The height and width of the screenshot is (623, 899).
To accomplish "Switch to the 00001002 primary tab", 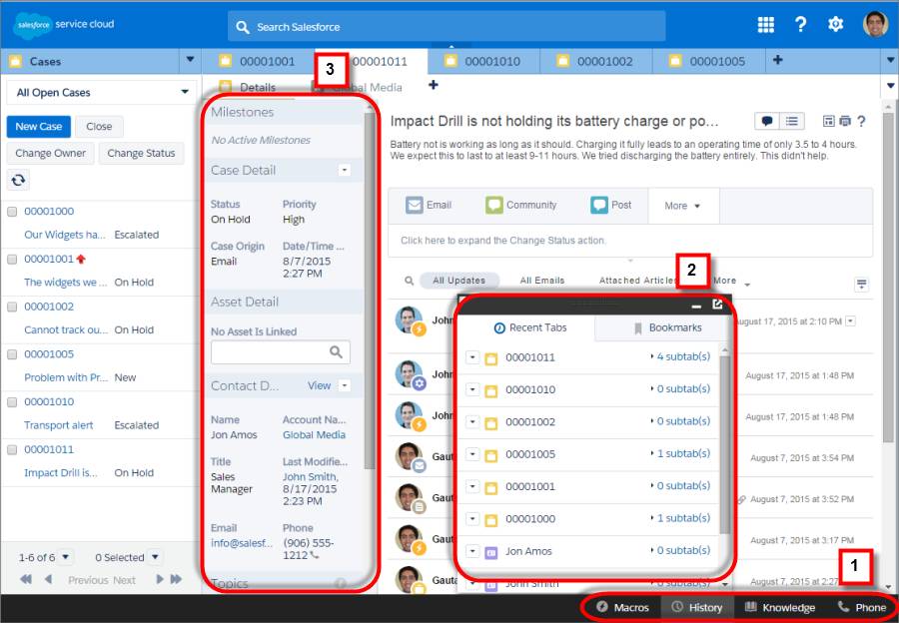I will [596, 61].
